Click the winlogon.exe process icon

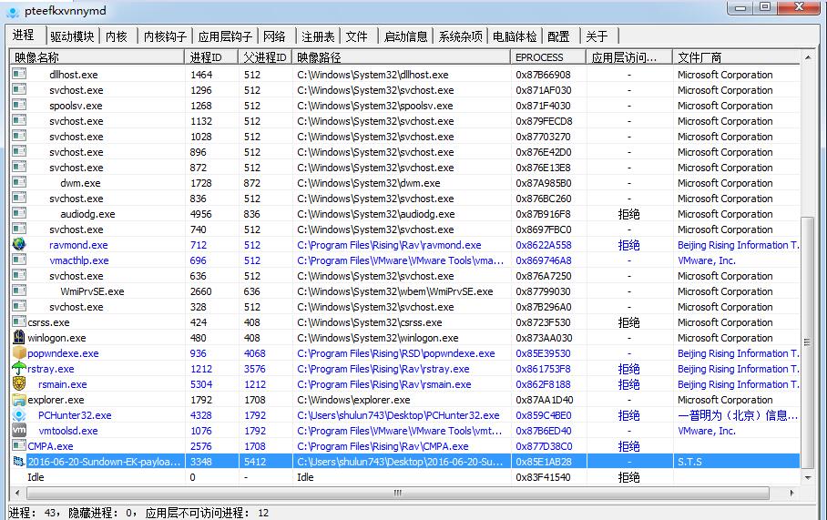click(19, 337)
